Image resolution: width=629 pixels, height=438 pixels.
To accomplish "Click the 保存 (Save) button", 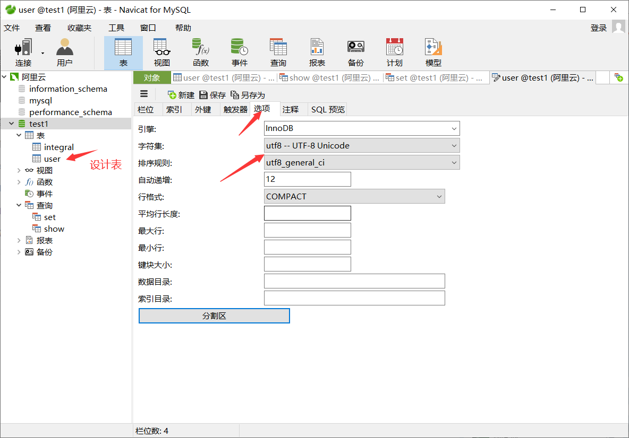I will click(x=212, y=95).
